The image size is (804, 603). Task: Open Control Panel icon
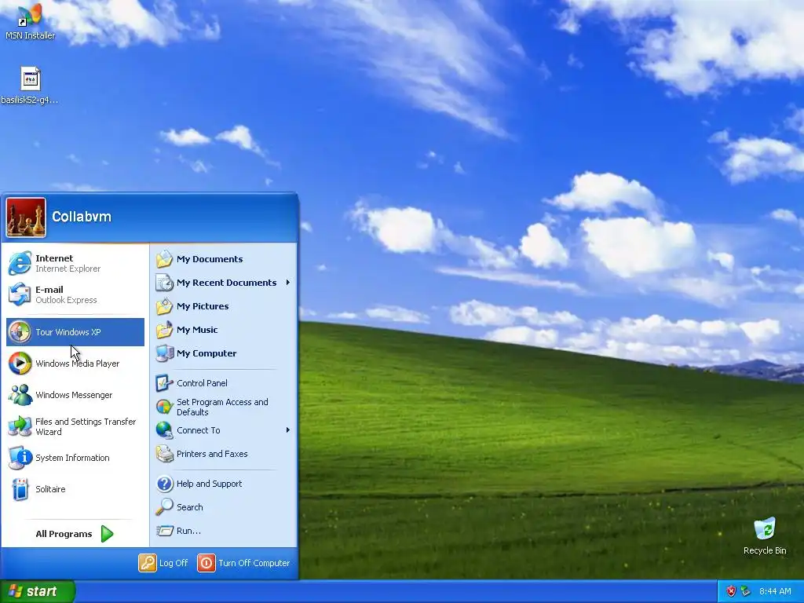[164, 383]
